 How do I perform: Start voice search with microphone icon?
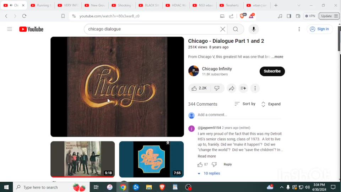(254, 29)
